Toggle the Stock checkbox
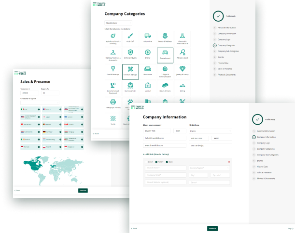Viewport: 295px width, 233px height. [167, 162]
